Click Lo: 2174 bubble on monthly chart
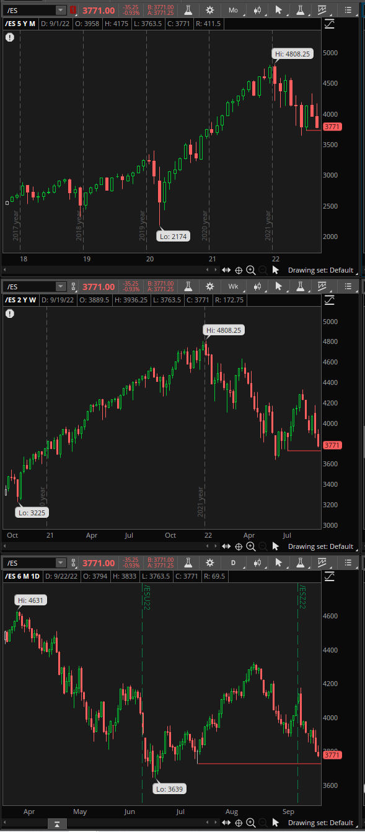 [174, 236]
